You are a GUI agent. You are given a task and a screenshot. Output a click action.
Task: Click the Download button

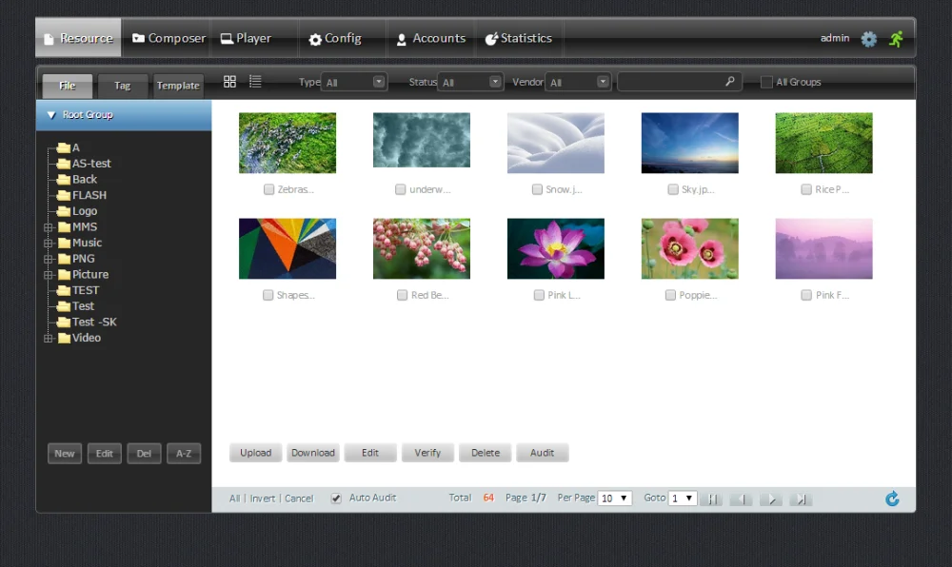point(312,453)
